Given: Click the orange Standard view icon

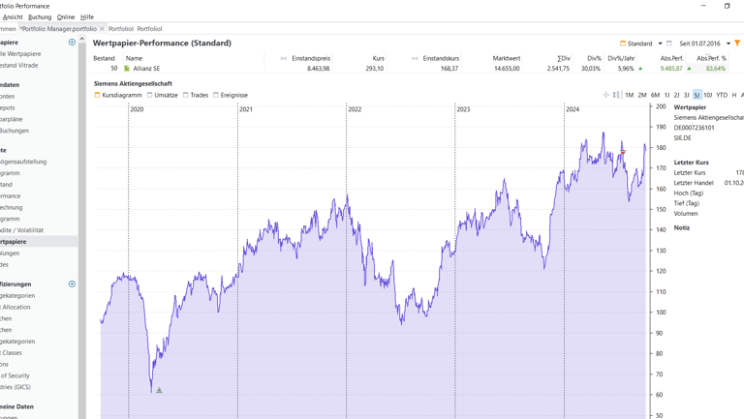Looking at the screenshot, I should tap(623, 44).
